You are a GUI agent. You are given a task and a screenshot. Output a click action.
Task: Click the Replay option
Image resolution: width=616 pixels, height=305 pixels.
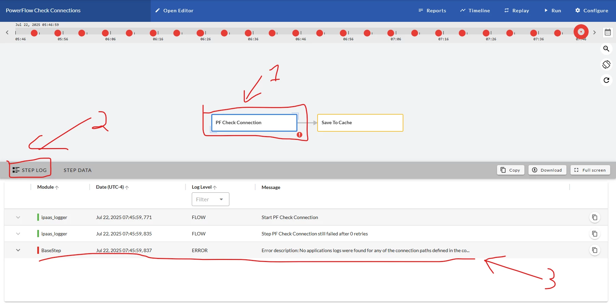(517, 11)
